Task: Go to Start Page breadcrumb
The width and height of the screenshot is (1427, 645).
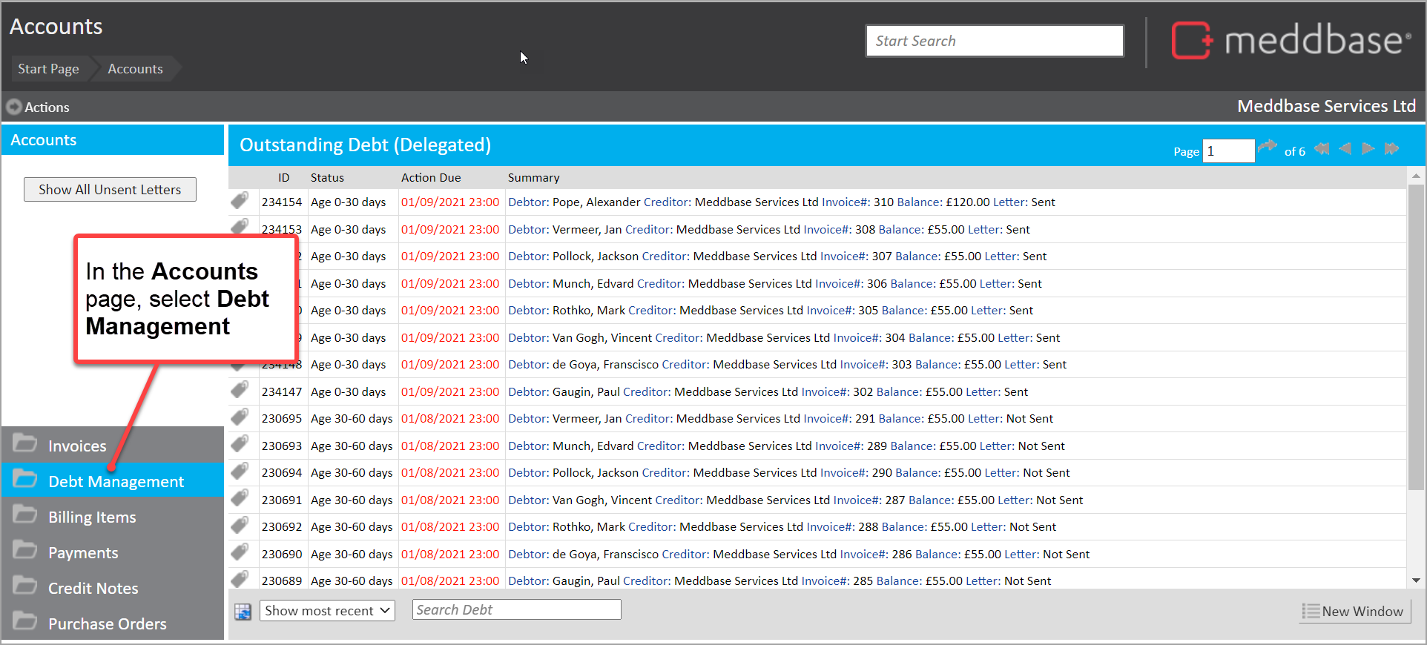Action: pos(48,69)
